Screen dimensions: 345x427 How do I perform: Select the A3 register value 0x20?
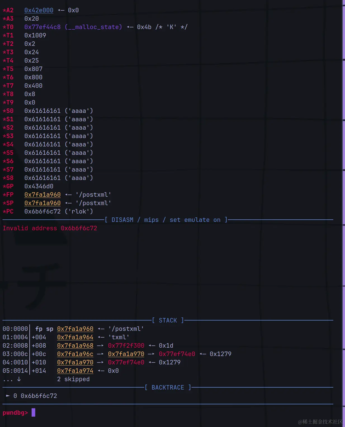click(x=32, y=19)
